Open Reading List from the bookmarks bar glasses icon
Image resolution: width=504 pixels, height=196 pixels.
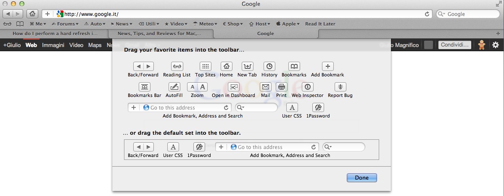[x=8, y=24]
